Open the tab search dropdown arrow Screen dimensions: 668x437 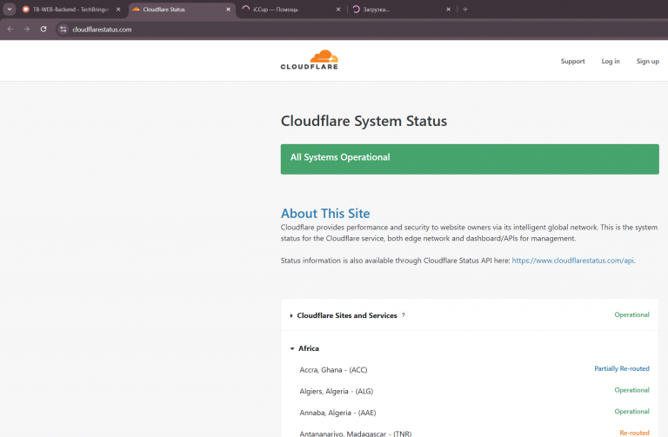(x=10, y=9)
